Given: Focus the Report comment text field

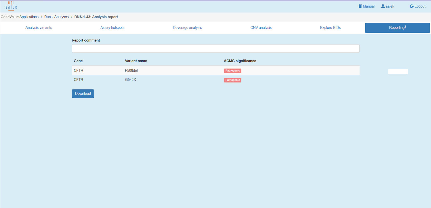Looking at the screenshot, I should (215, 49).
